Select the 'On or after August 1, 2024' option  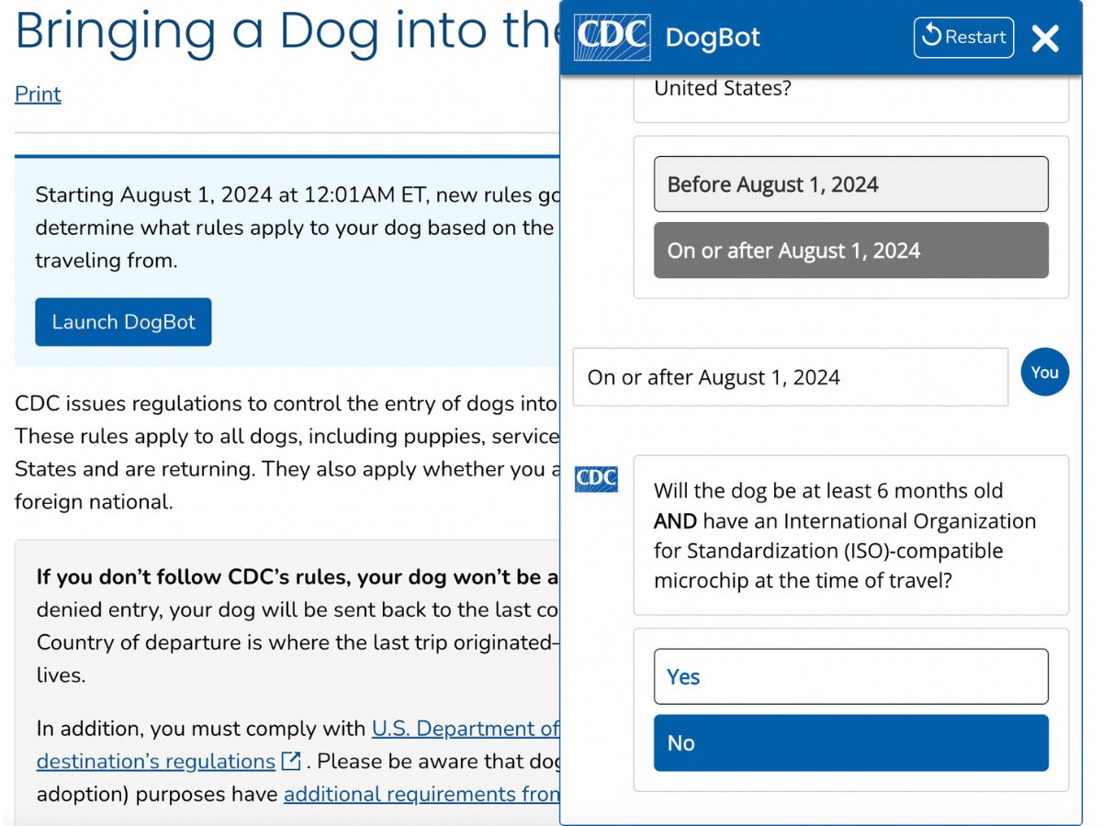point(850,250)
